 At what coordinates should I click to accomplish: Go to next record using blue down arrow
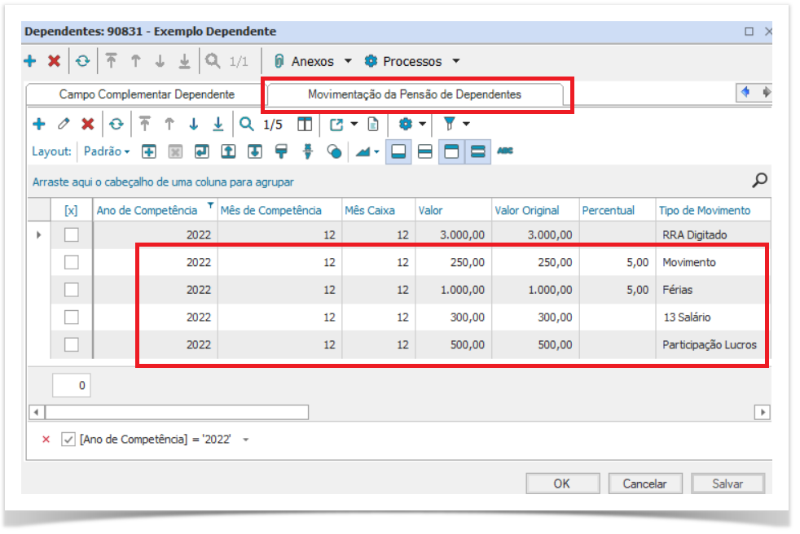click(x=193, y=124)
